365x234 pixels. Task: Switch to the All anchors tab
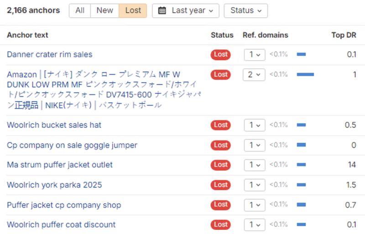coord(80,10)
